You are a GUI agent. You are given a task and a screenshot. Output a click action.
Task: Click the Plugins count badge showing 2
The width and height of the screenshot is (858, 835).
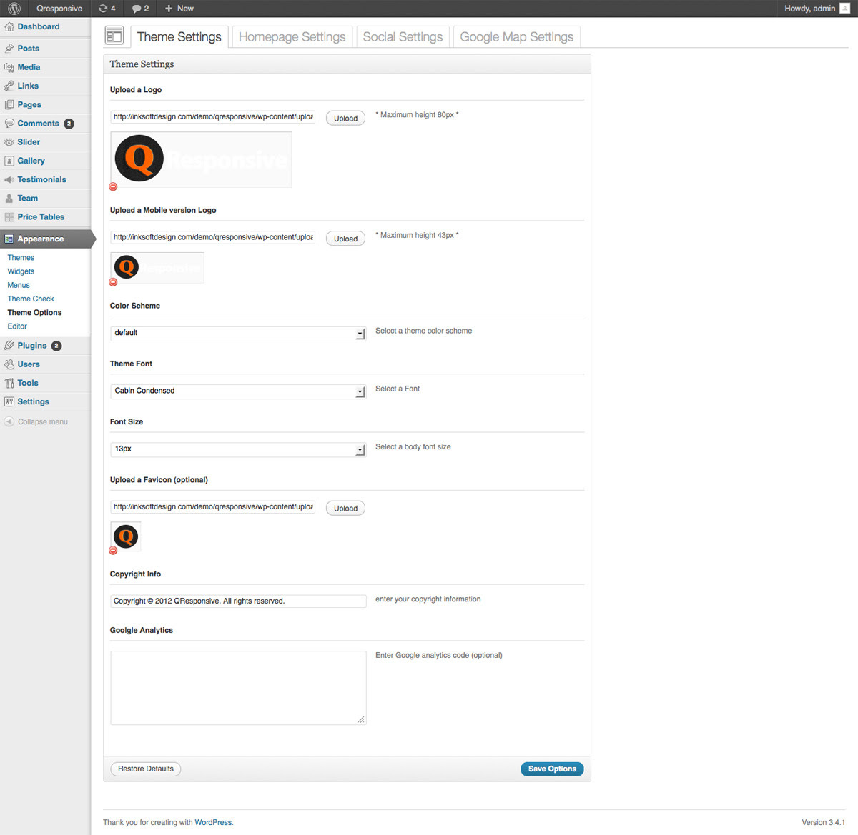click(x=56, y=346)
